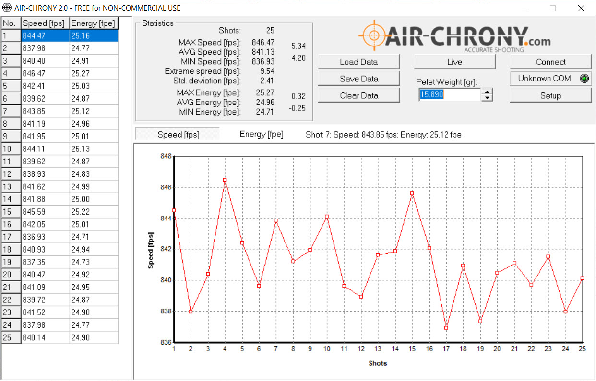
Task: Start Live mode
Action: (454, 62)
